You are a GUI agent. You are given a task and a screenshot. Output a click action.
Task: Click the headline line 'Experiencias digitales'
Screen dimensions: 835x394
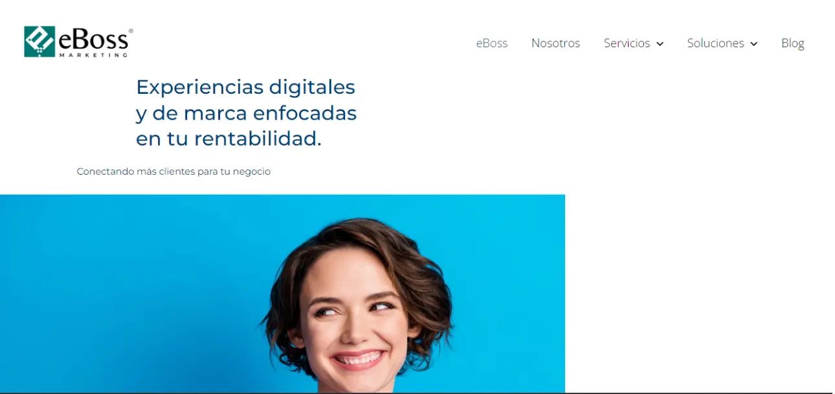[246, 87]
